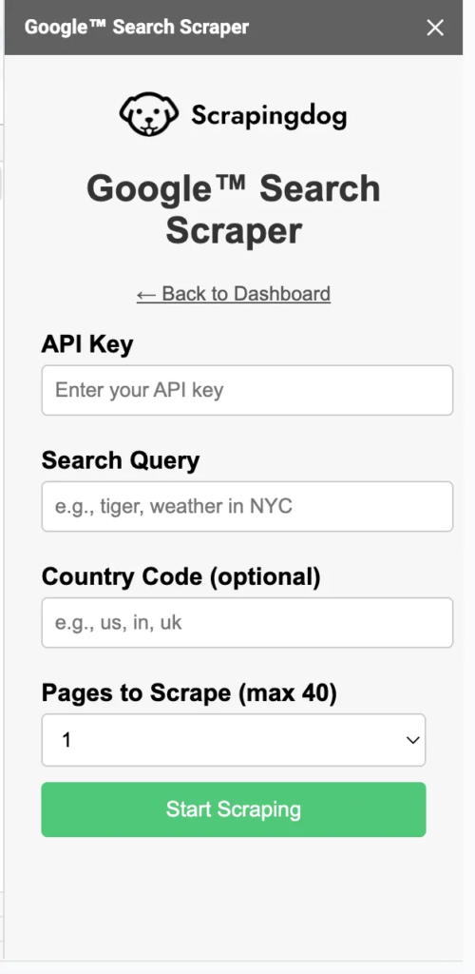Image resolution: width=475 pixels, height=974 pixels.
Task: Click the green Start Scraping button
Action: coord(233,809)
